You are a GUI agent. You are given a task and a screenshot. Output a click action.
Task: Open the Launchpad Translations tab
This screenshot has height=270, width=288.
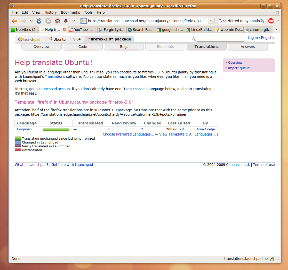206,47
